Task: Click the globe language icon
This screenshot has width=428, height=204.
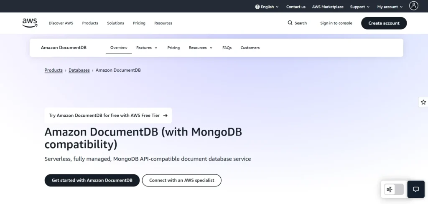Action: 257,7
